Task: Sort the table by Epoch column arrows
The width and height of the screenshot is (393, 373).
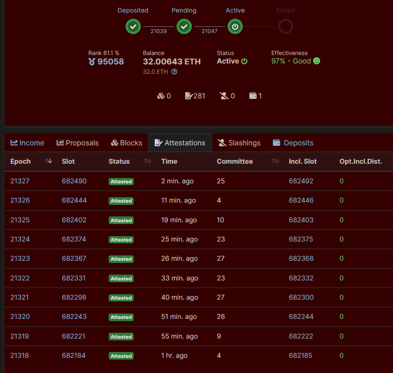Action: tap(49, 161)
